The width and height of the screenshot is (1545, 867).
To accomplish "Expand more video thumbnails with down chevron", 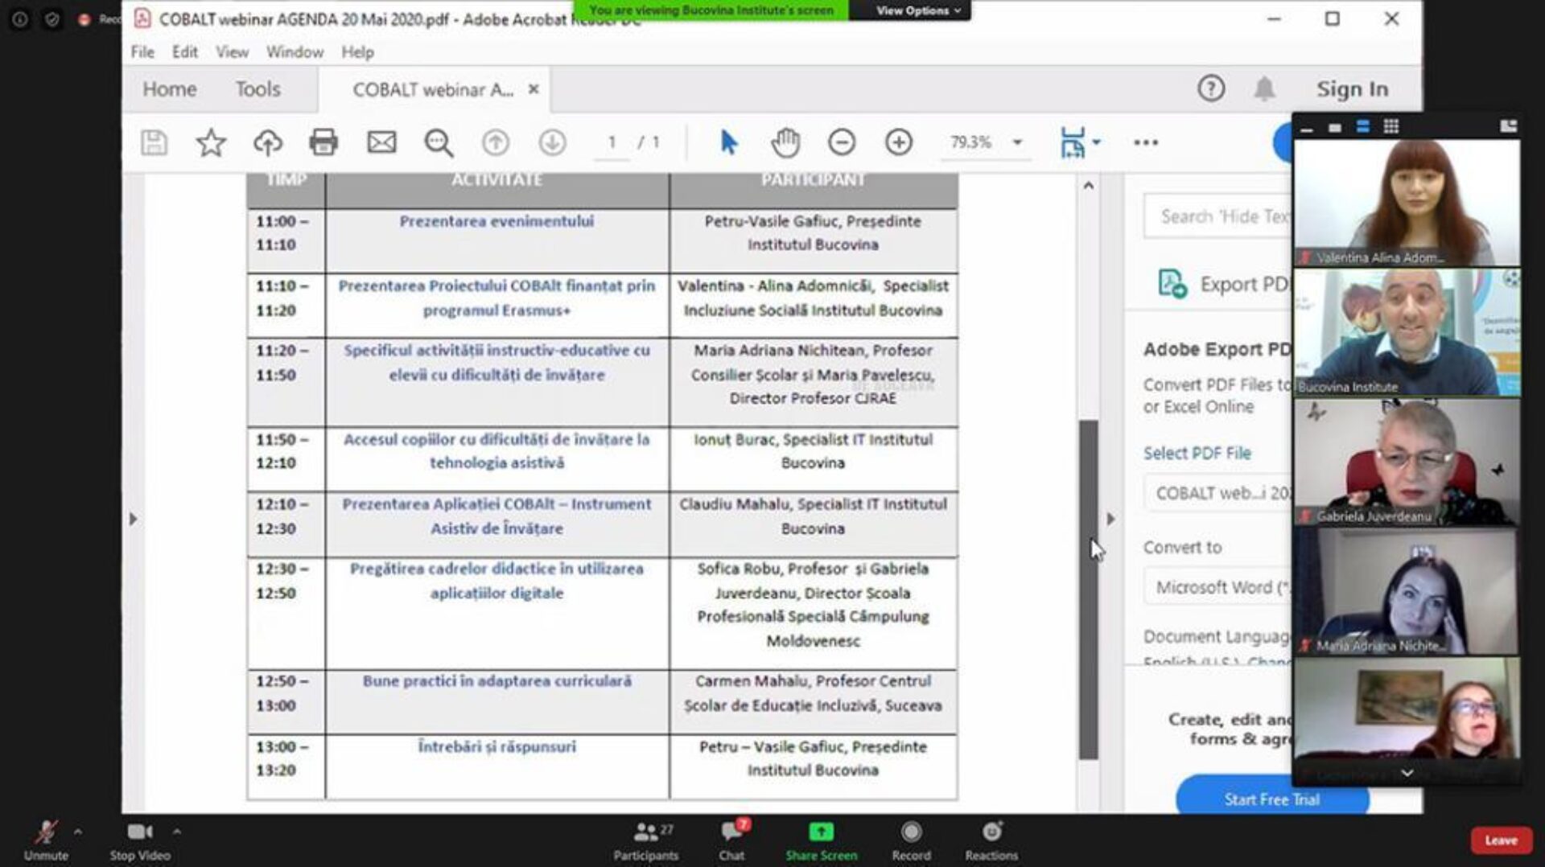I will click(1407, 773).
